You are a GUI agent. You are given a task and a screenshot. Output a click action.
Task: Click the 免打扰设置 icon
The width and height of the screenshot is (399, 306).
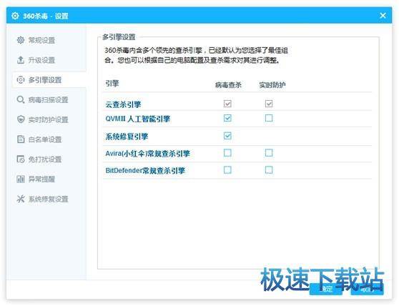(x=21, y=159)
